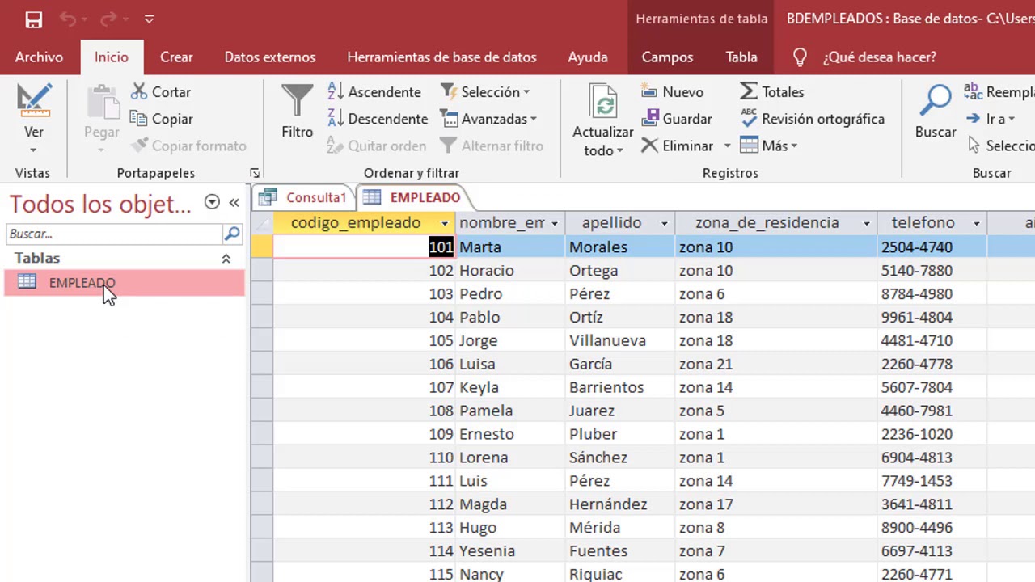Open the Ir a dropdown
This screenshot has height=582, width=1035.
(x=991, y=119)
